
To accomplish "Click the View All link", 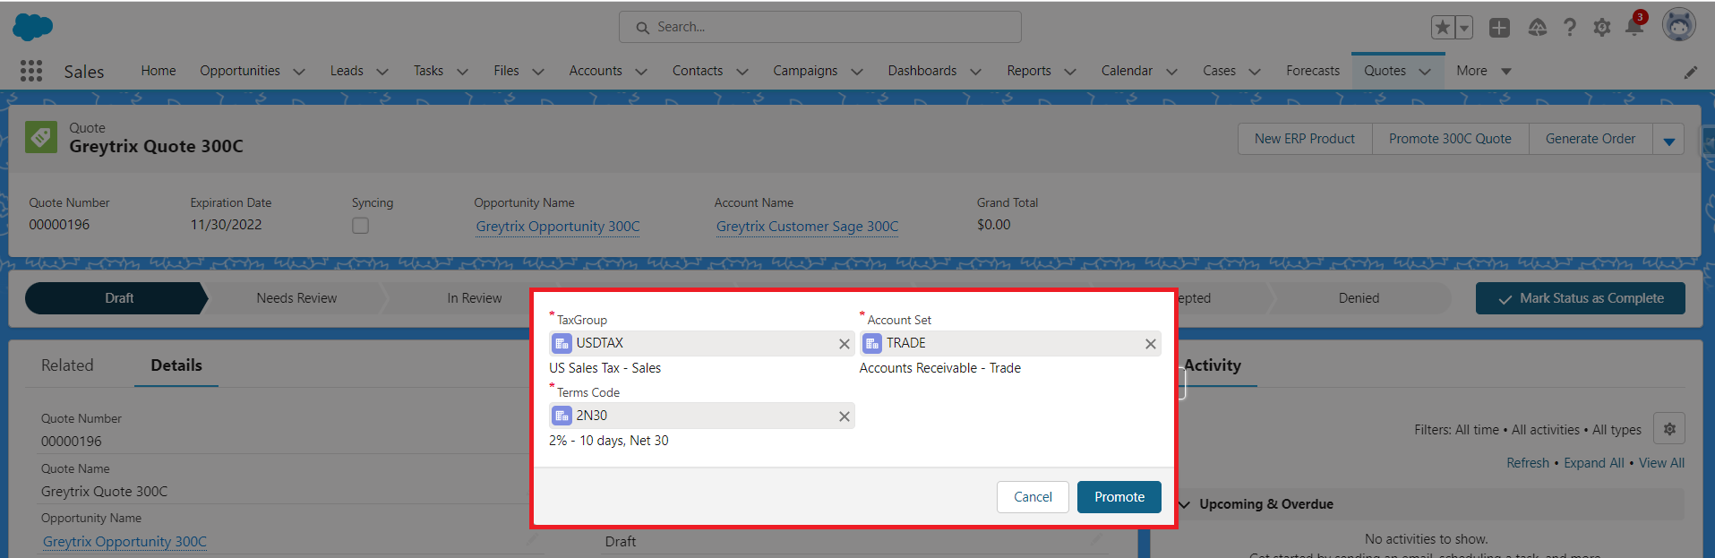I will pyautogui.click(x=1661, y=463).
